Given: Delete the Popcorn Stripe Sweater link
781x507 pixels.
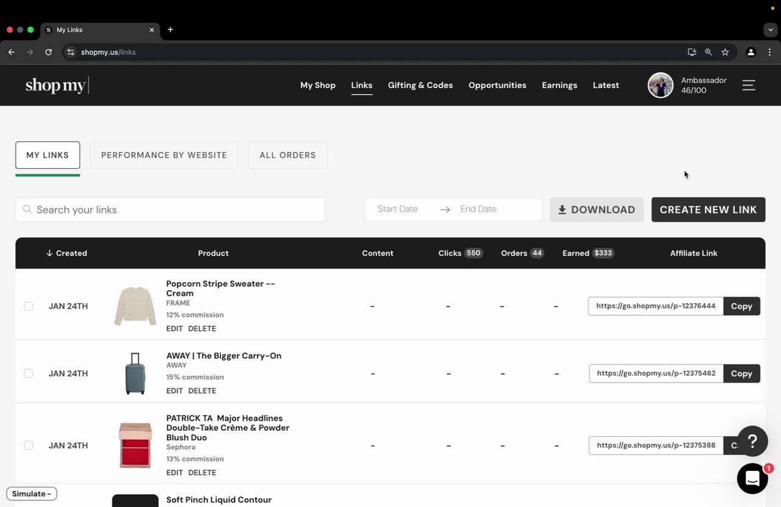Looking at the screenshot, I should click(202, 328).
